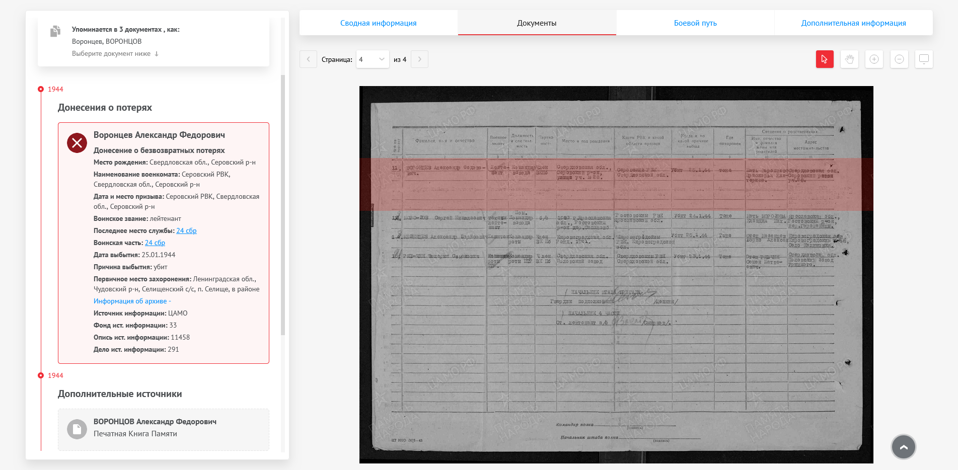
Task: Click the red X loss report icon
Action: click(x=77, y=143)
